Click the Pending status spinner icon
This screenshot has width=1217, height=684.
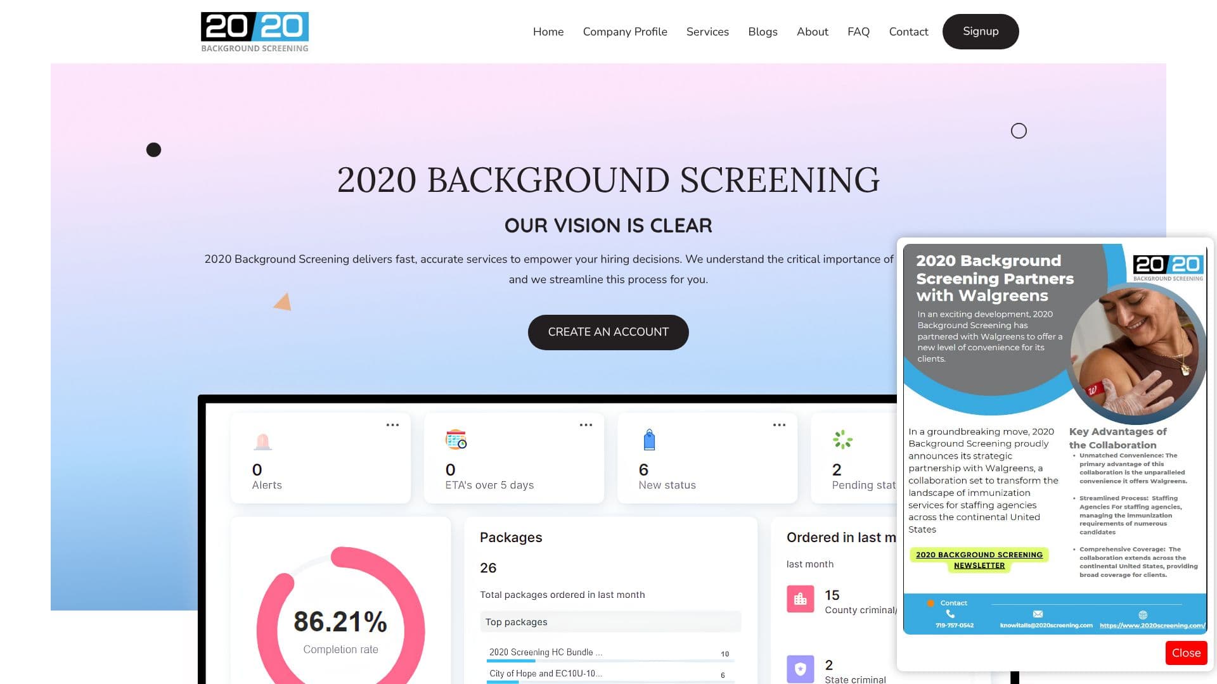click(842, 440)
